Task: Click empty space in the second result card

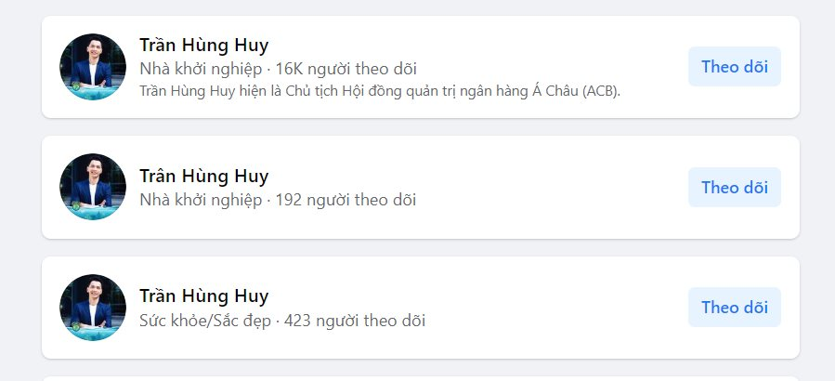Action: coord(543,176)
